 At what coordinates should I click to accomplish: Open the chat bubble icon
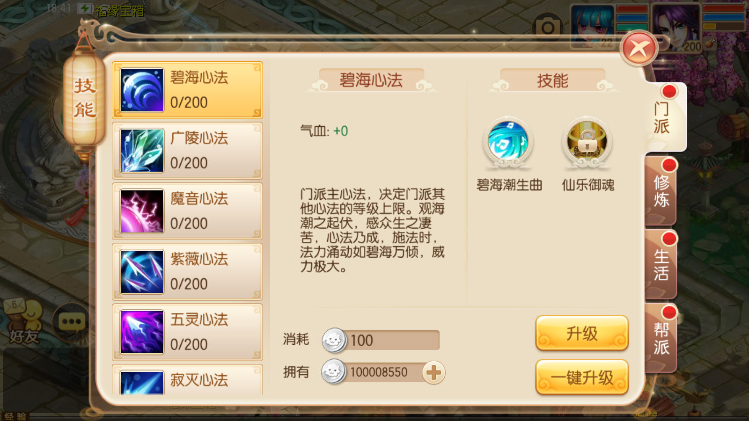coord(71,322)
